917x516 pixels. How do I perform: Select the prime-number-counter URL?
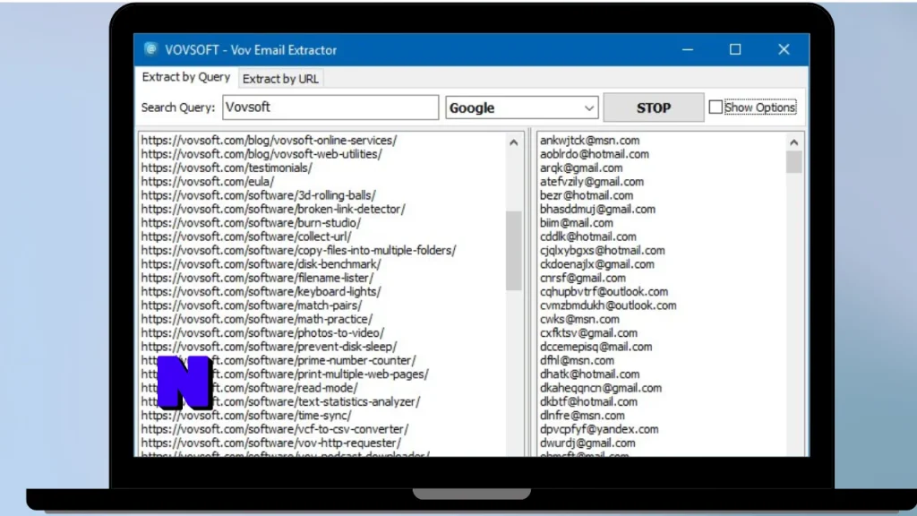pyautogui.click(x=279, y=360)
